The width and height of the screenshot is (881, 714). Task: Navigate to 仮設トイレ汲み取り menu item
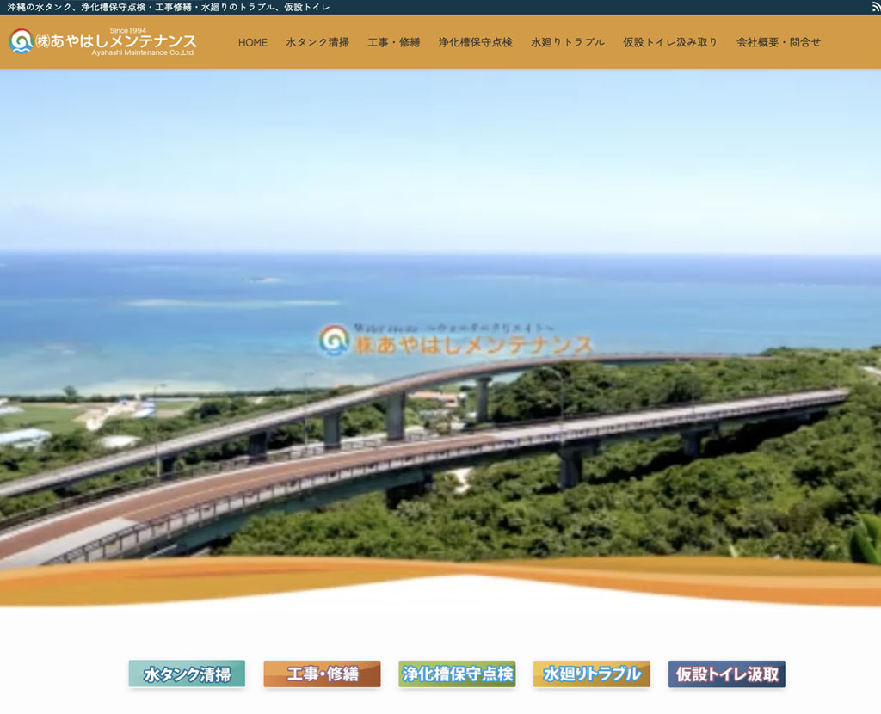pyautogui.click(x=669, y=42)
